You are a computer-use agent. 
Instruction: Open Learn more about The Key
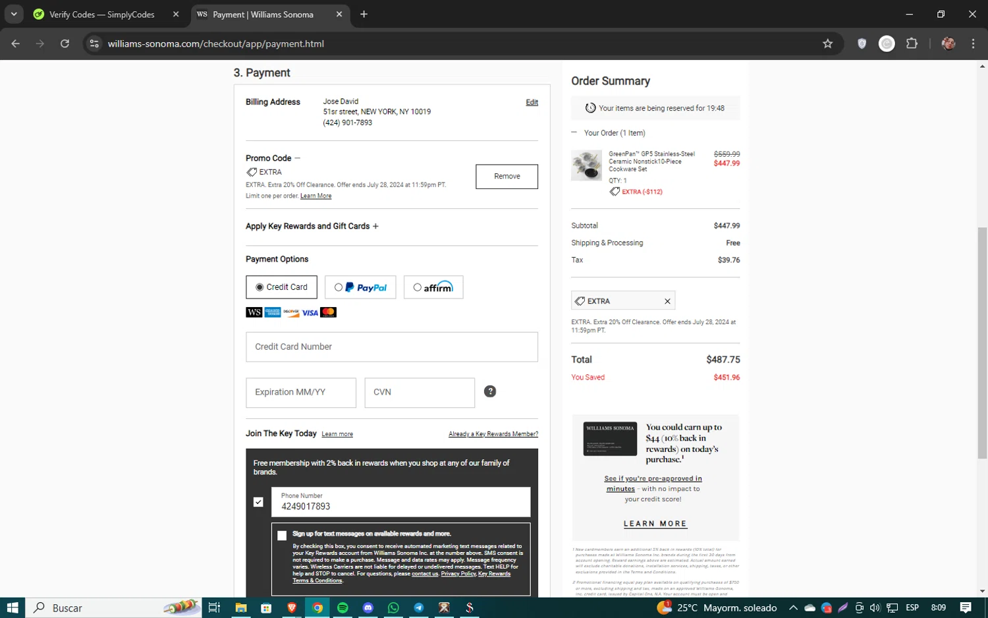point(337,434)
